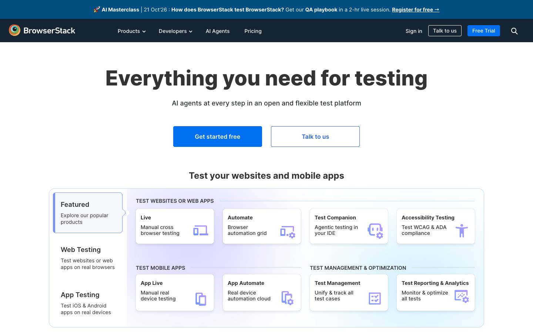
Task: Click the 'AI Masterclass' banner text
Action: [x=120, y=10]
